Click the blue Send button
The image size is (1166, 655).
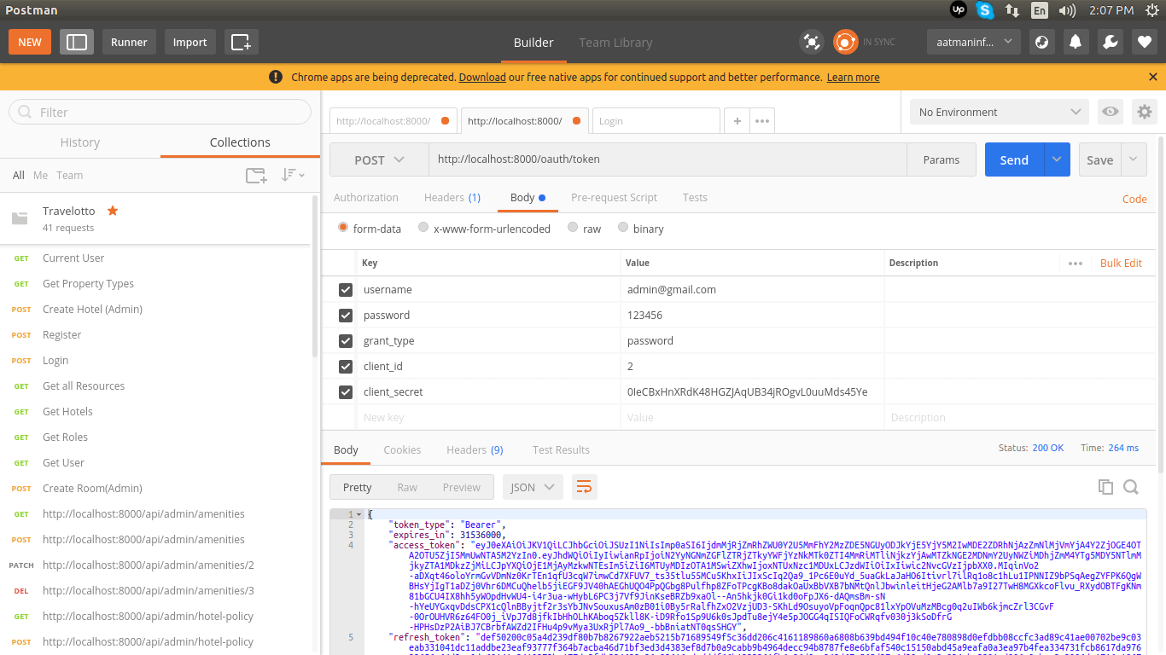point(1014,160)
